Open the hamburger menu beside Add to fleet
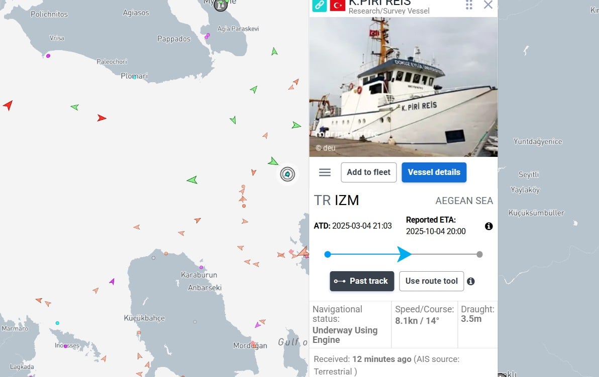The image size is (599, 377). click(325, 172)
